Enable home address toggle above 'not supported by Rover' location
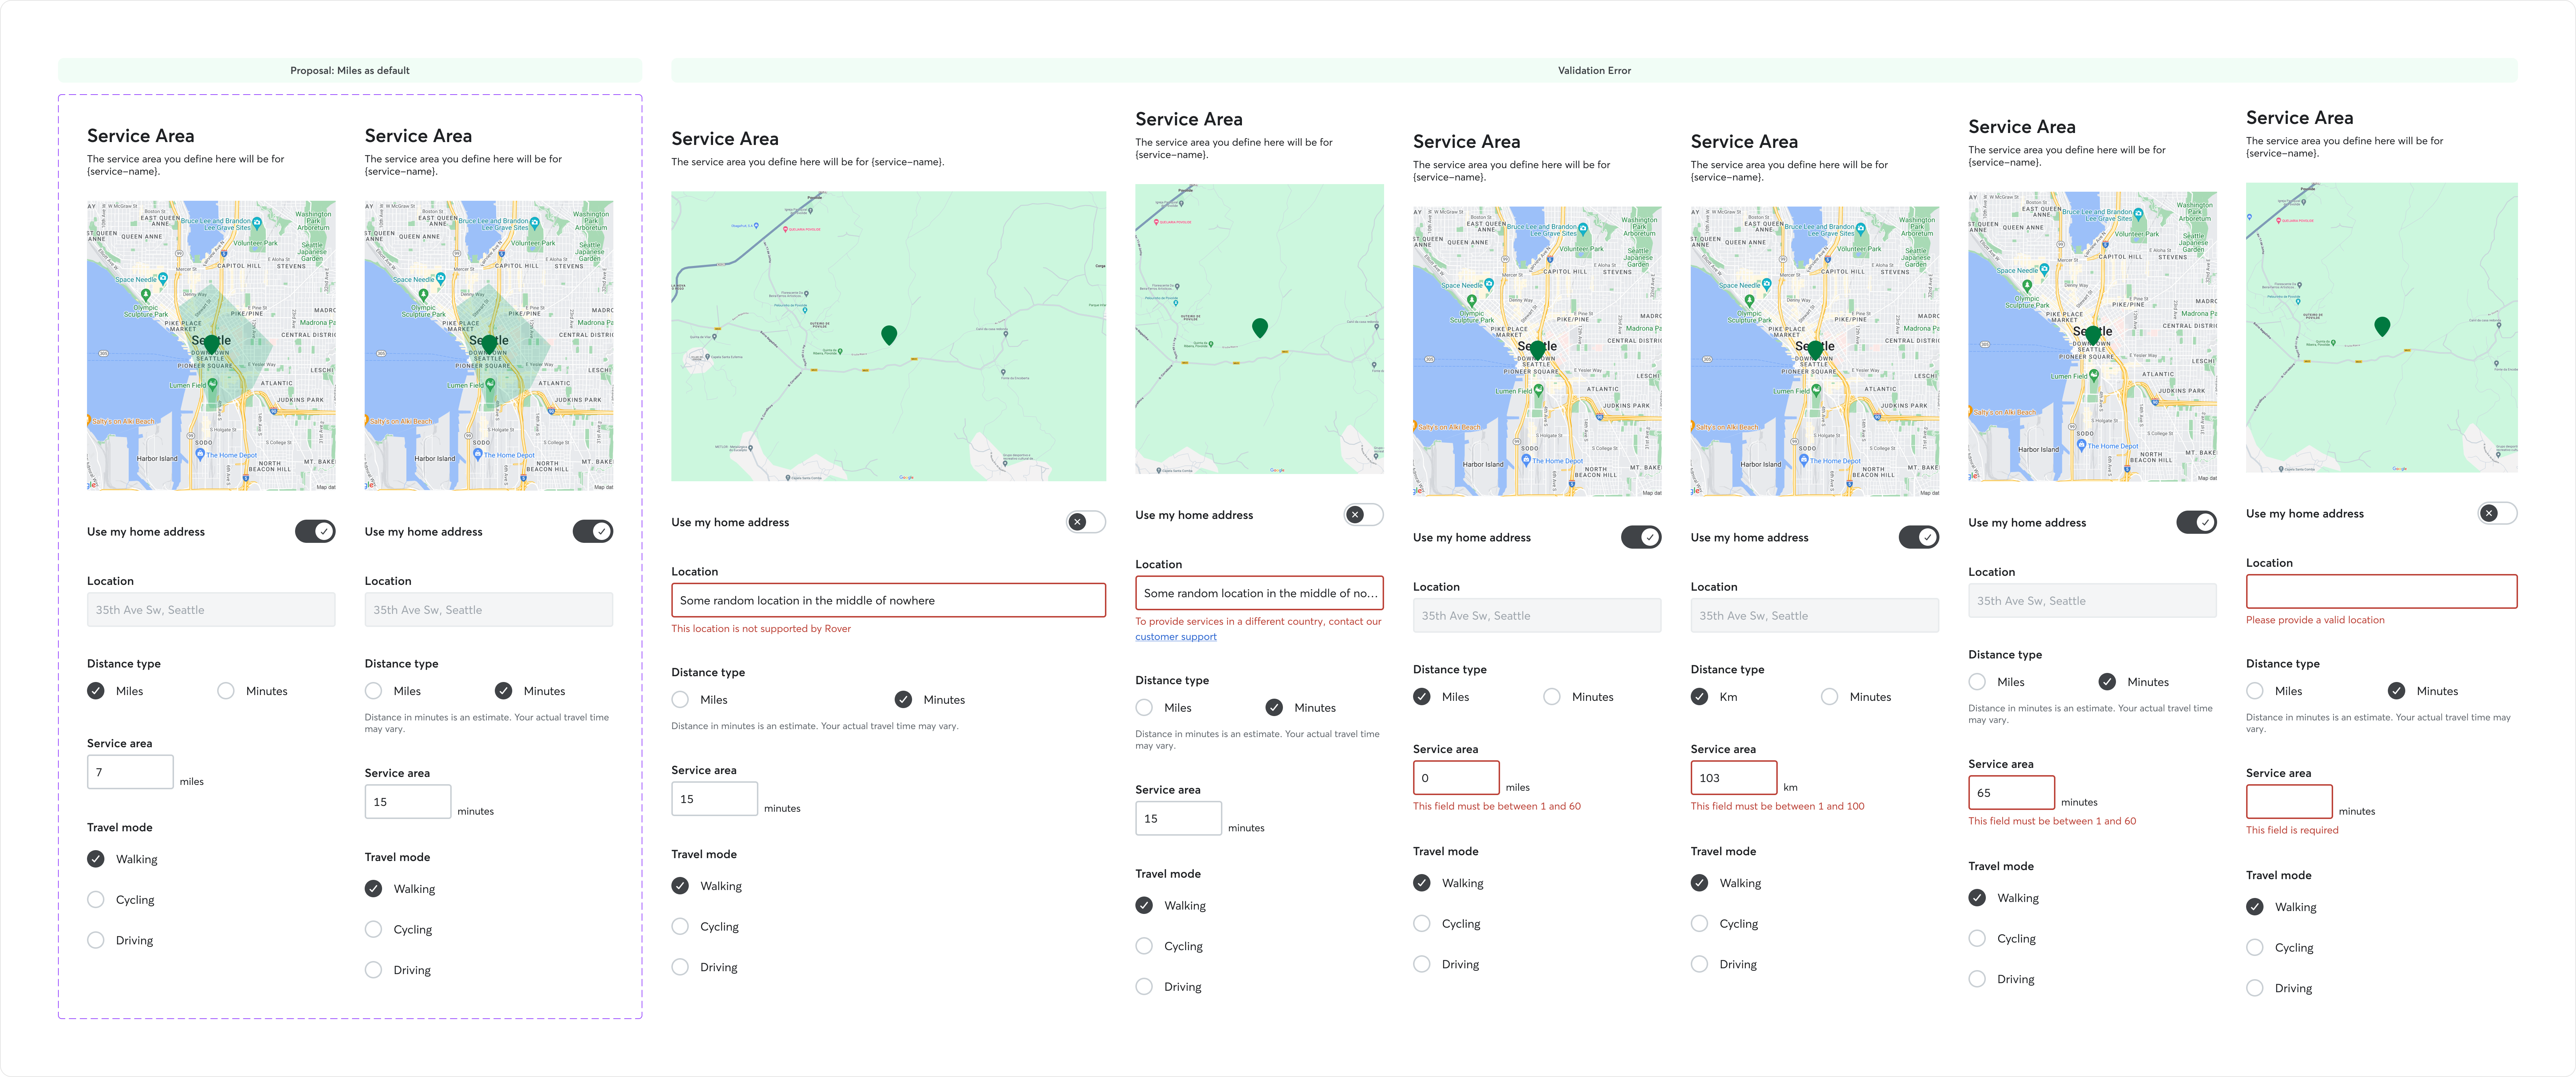 pyautogui.click(x=1086, y=522)
